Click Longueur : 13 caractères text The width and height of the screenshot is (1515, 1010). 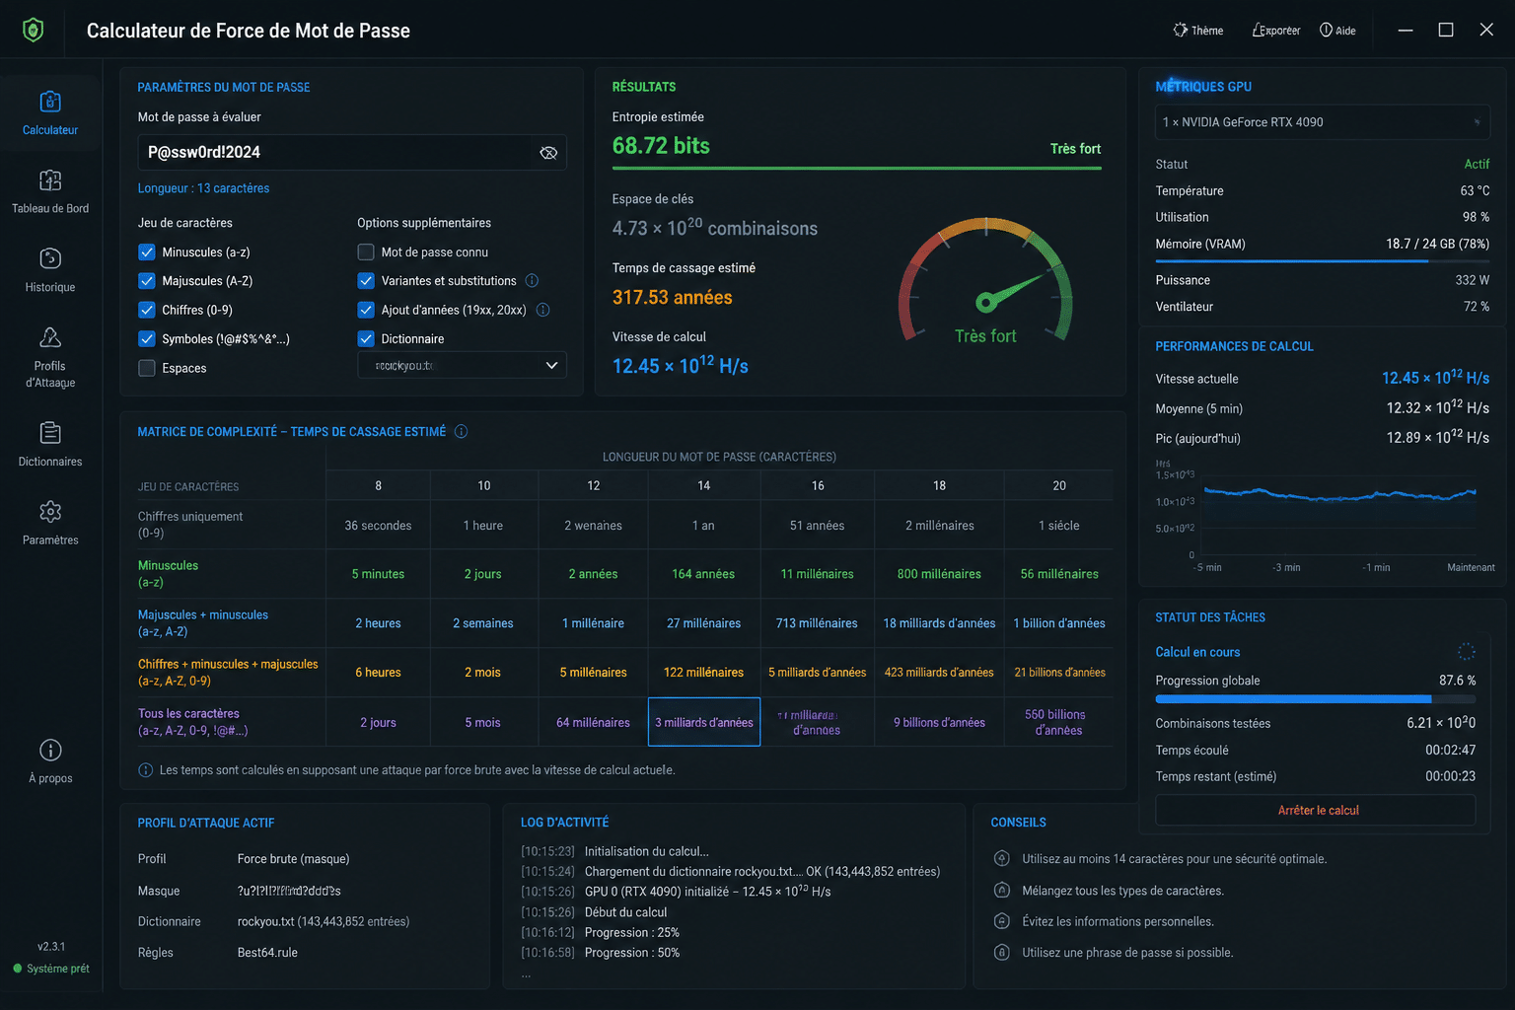[x=203, y=188]
